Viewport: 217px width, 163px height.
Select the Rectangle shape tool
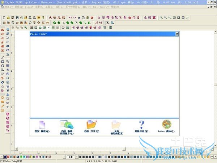point(3,62)
